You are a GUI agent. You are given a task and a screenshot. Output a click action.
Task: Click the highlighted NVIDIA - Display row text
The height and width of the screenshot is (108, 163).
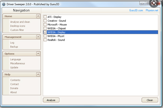57,32
